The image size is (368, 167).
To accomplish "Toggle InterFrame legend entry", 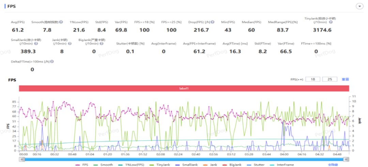I will pyautogui.click(x=282, y=165).
